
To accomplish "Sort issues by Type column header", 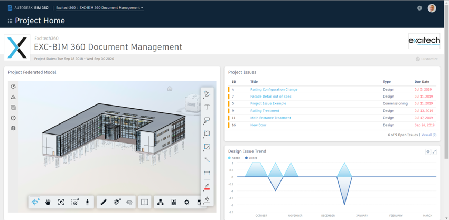I will (x=387, y=82).
